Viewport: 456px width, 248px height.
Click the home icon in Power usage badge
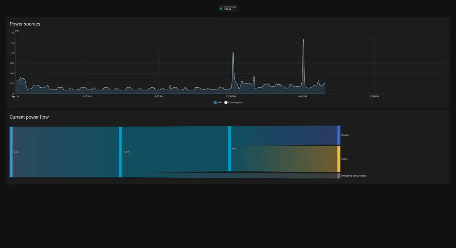pyautogui.click(x=221, y=8)
